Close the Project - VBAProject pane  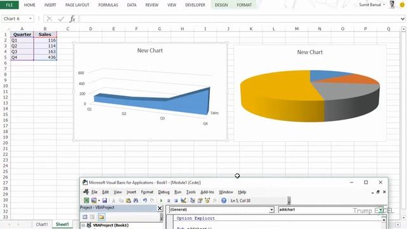160,208
